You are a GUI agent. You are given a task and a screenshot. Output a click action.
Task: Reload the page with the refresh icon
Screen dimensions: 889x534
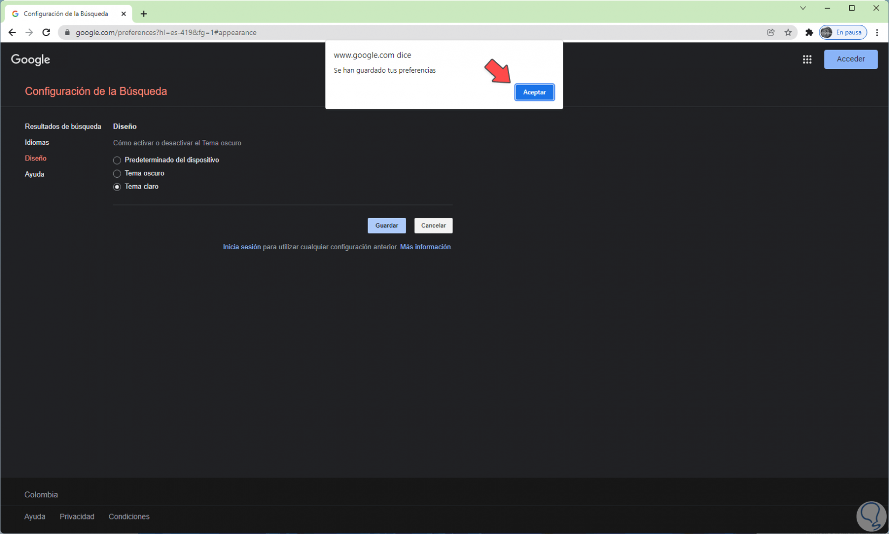click(46, 32)
